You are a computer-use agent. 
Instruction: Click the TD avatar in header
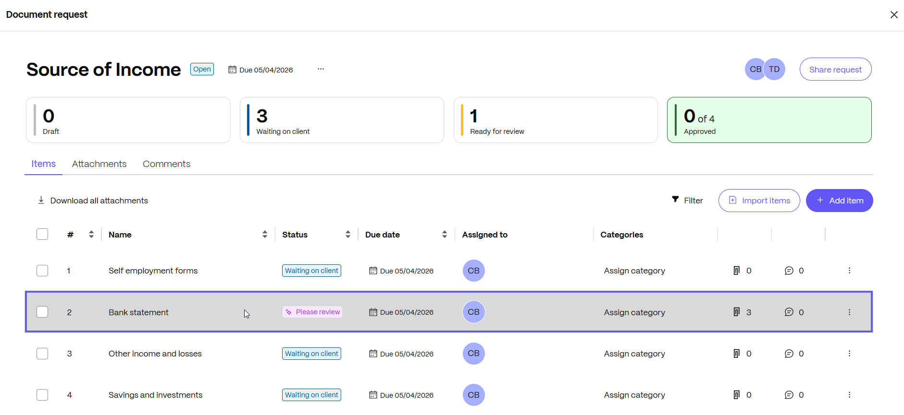pyautogui.click(x=774, y=69)
